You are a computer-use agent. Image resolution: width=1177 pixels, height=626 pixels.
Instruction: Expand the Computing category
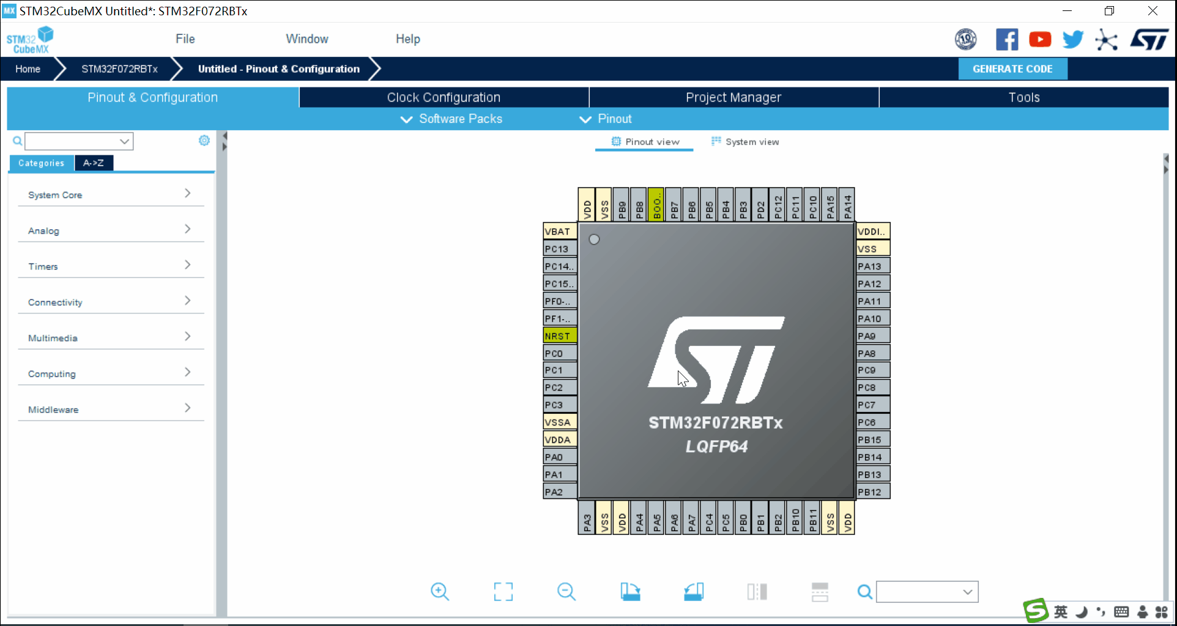pyautogui.click(x=111, y=374)
